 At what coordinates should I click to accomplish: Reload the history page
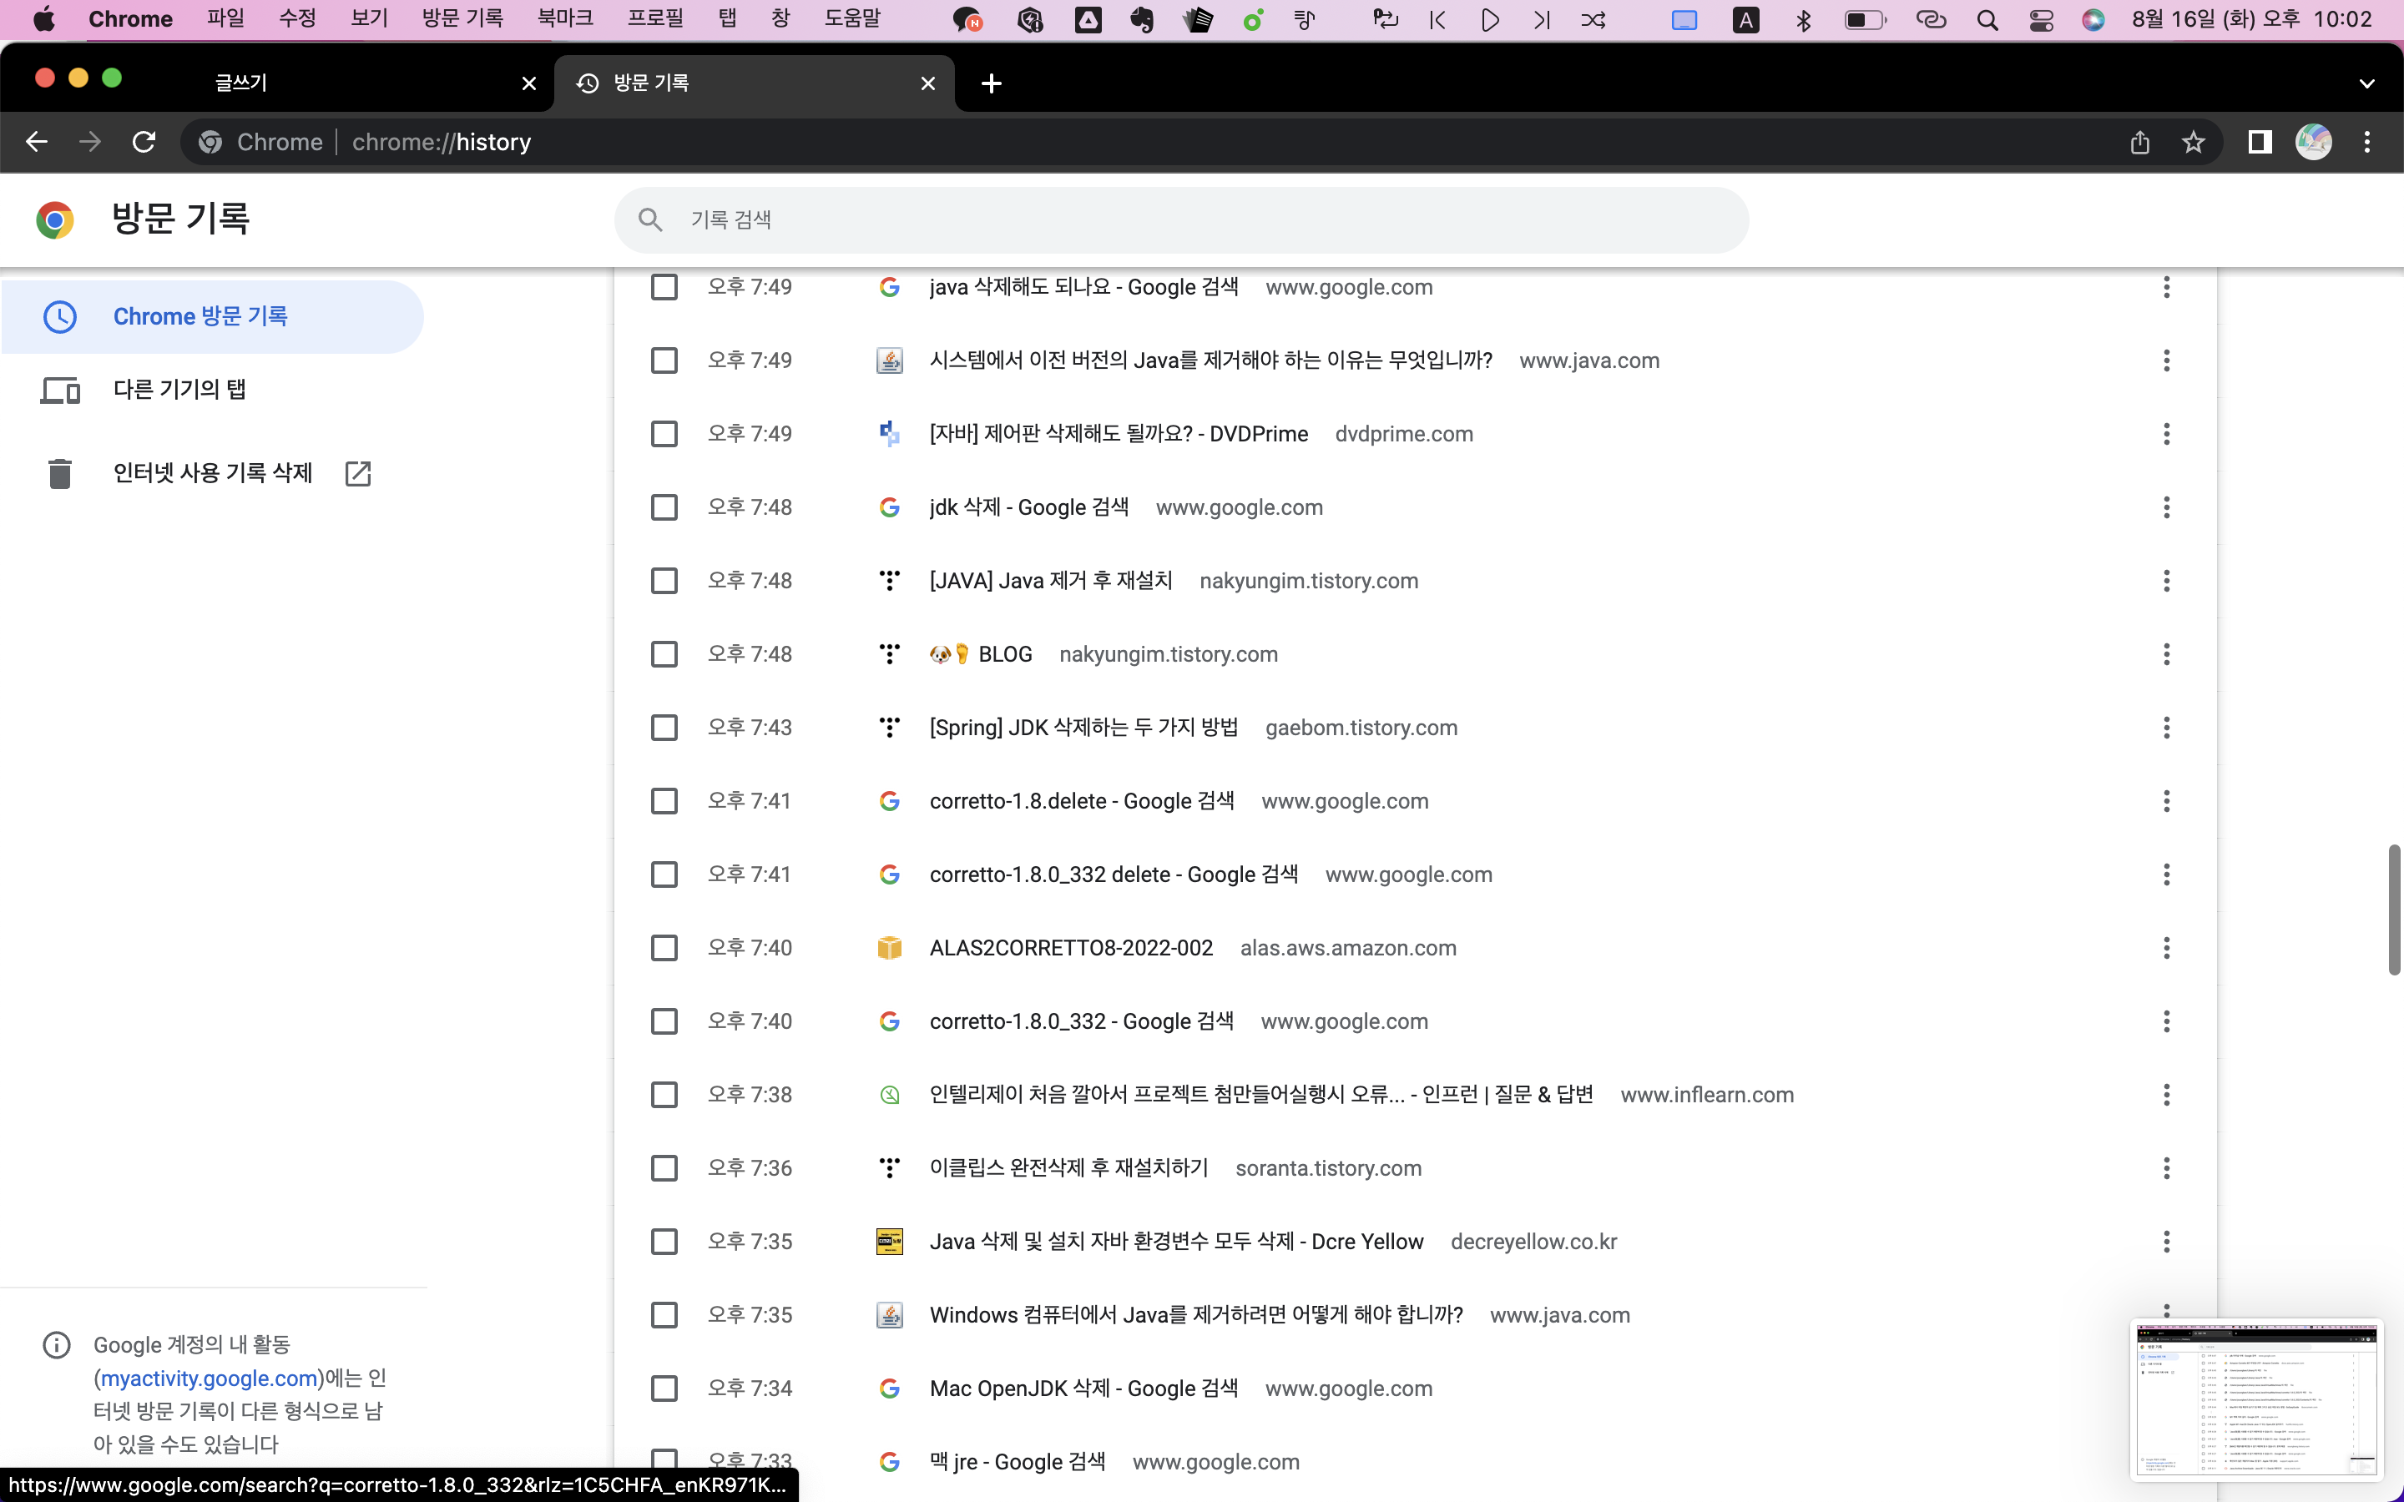tap(144, 142)
